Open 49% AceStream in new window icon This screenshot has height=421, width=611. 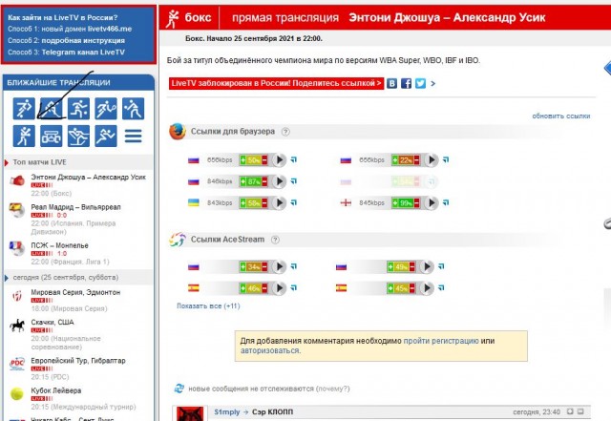point(441,266)
